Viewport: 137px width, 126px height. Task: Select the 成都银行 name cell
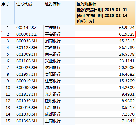pos(59,114)
